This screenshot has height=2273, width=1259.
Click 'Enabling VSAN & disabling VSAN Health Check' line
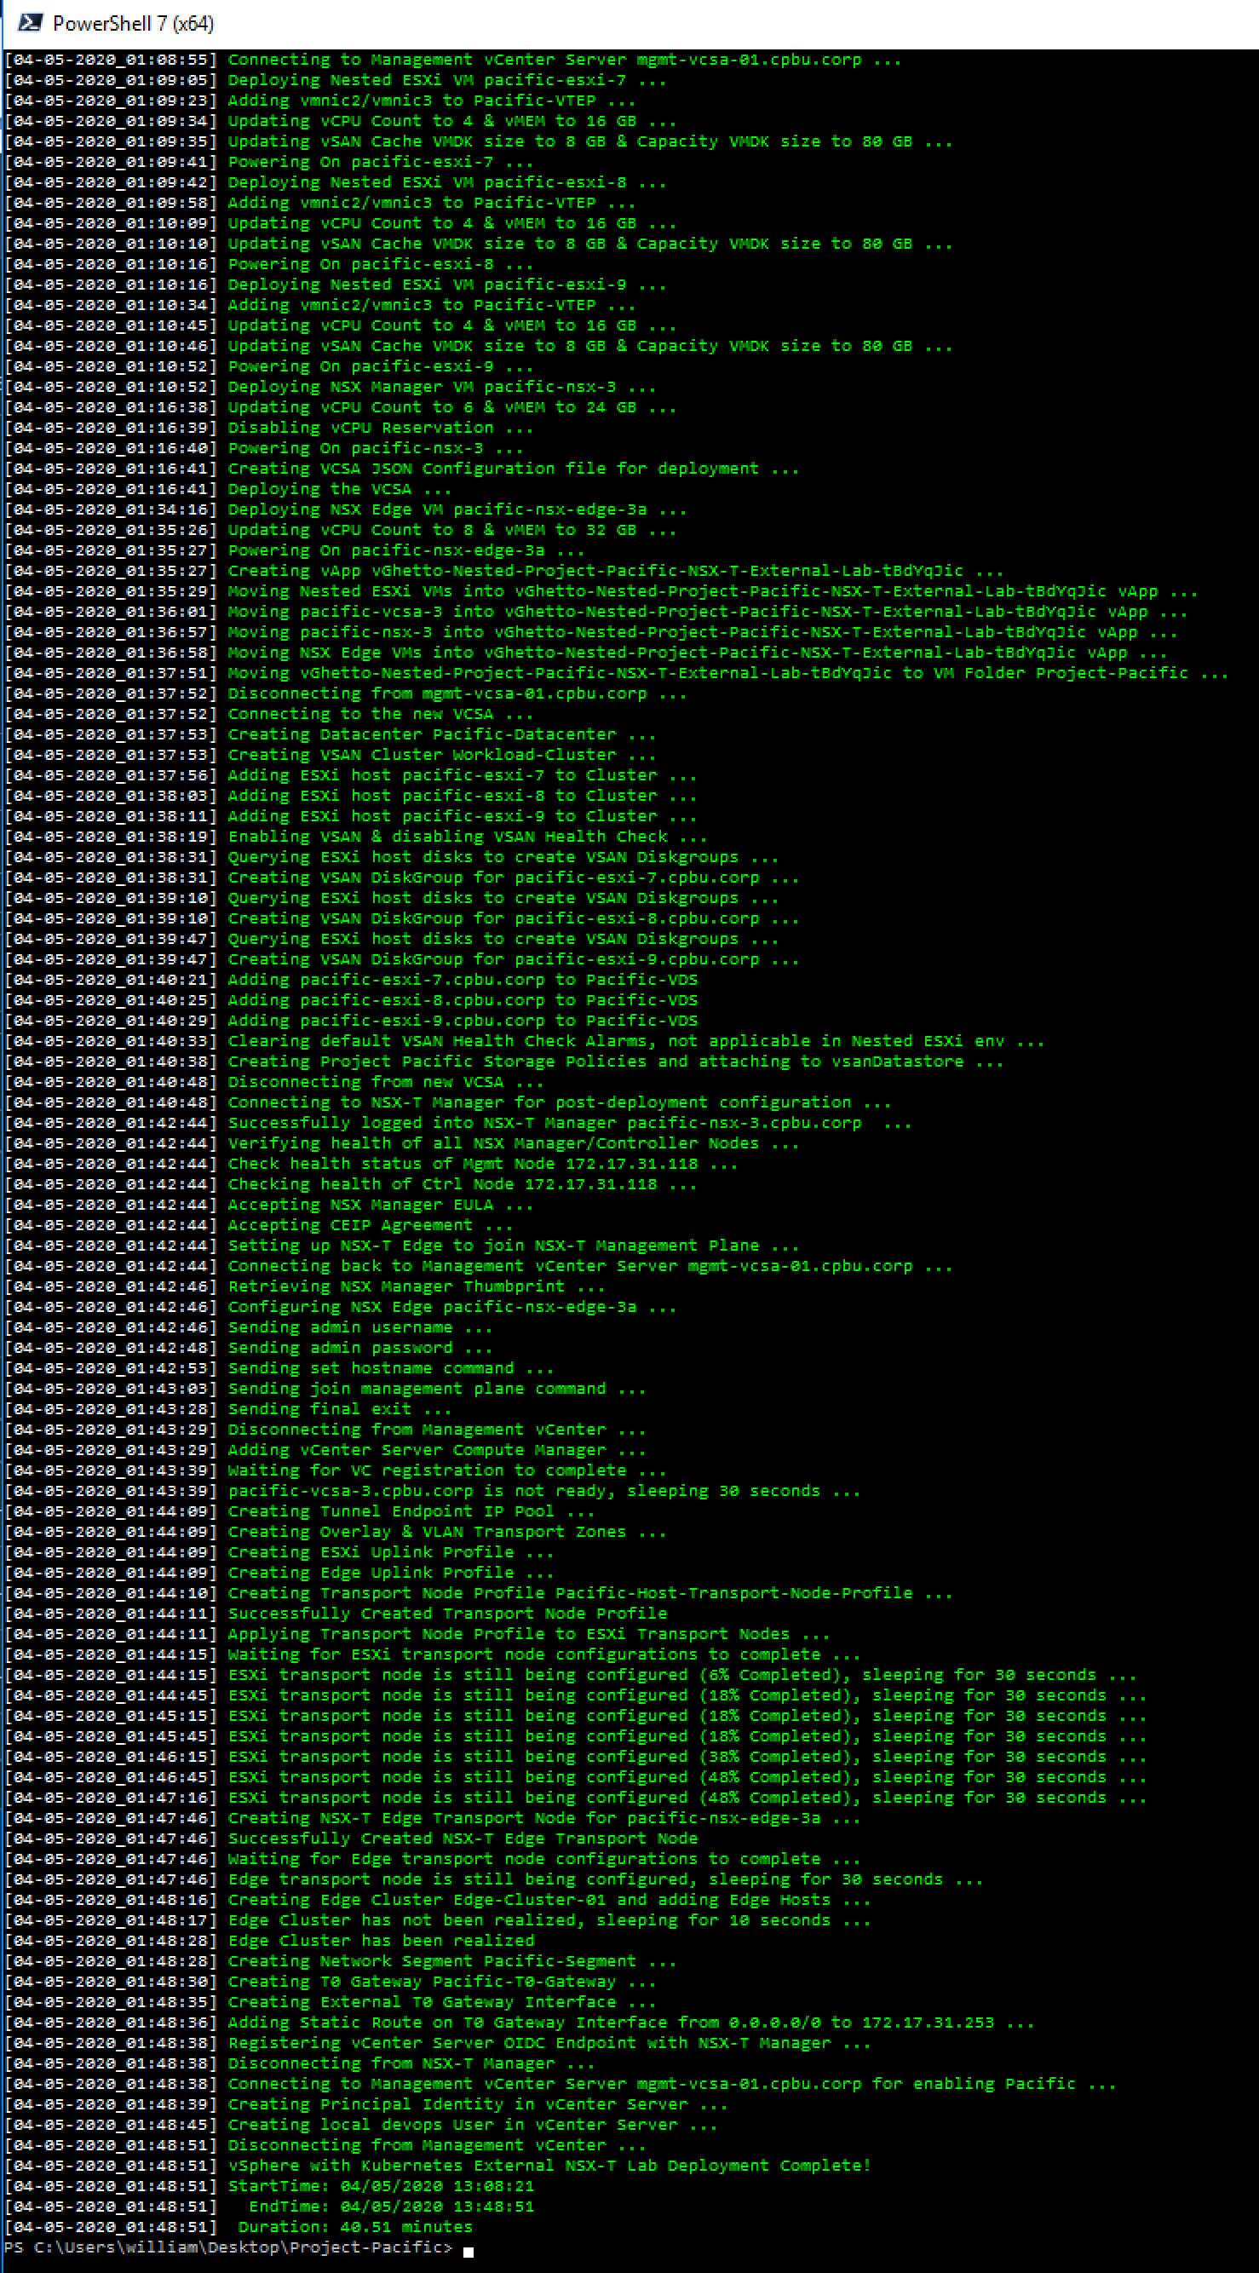tap(355, 837)
